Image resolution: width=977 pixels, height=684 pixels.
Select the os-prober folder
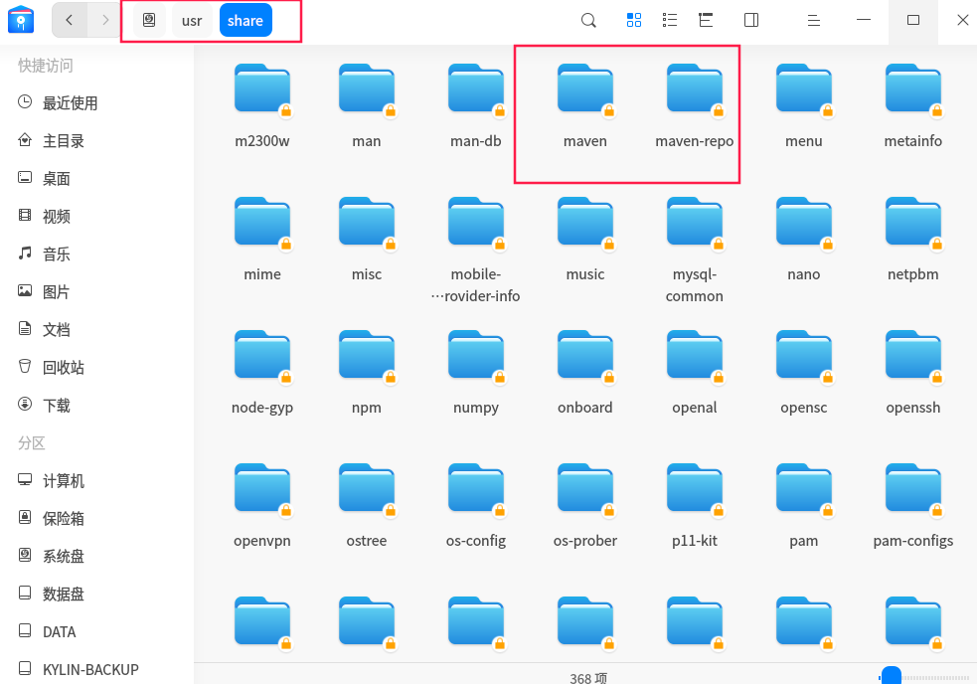pyautogui.click(x=585, y=506)
